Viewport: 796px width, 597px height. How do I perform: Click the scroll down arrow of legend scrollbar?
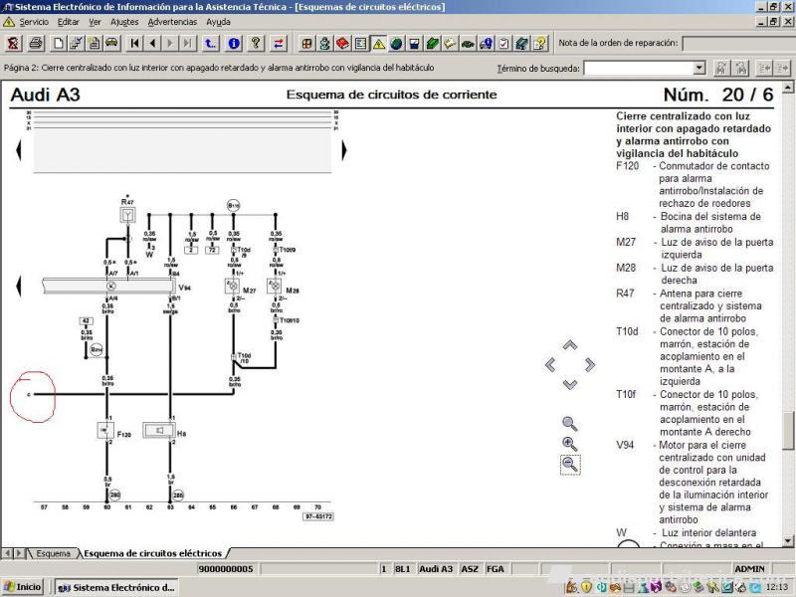click(x=788, y=540)
